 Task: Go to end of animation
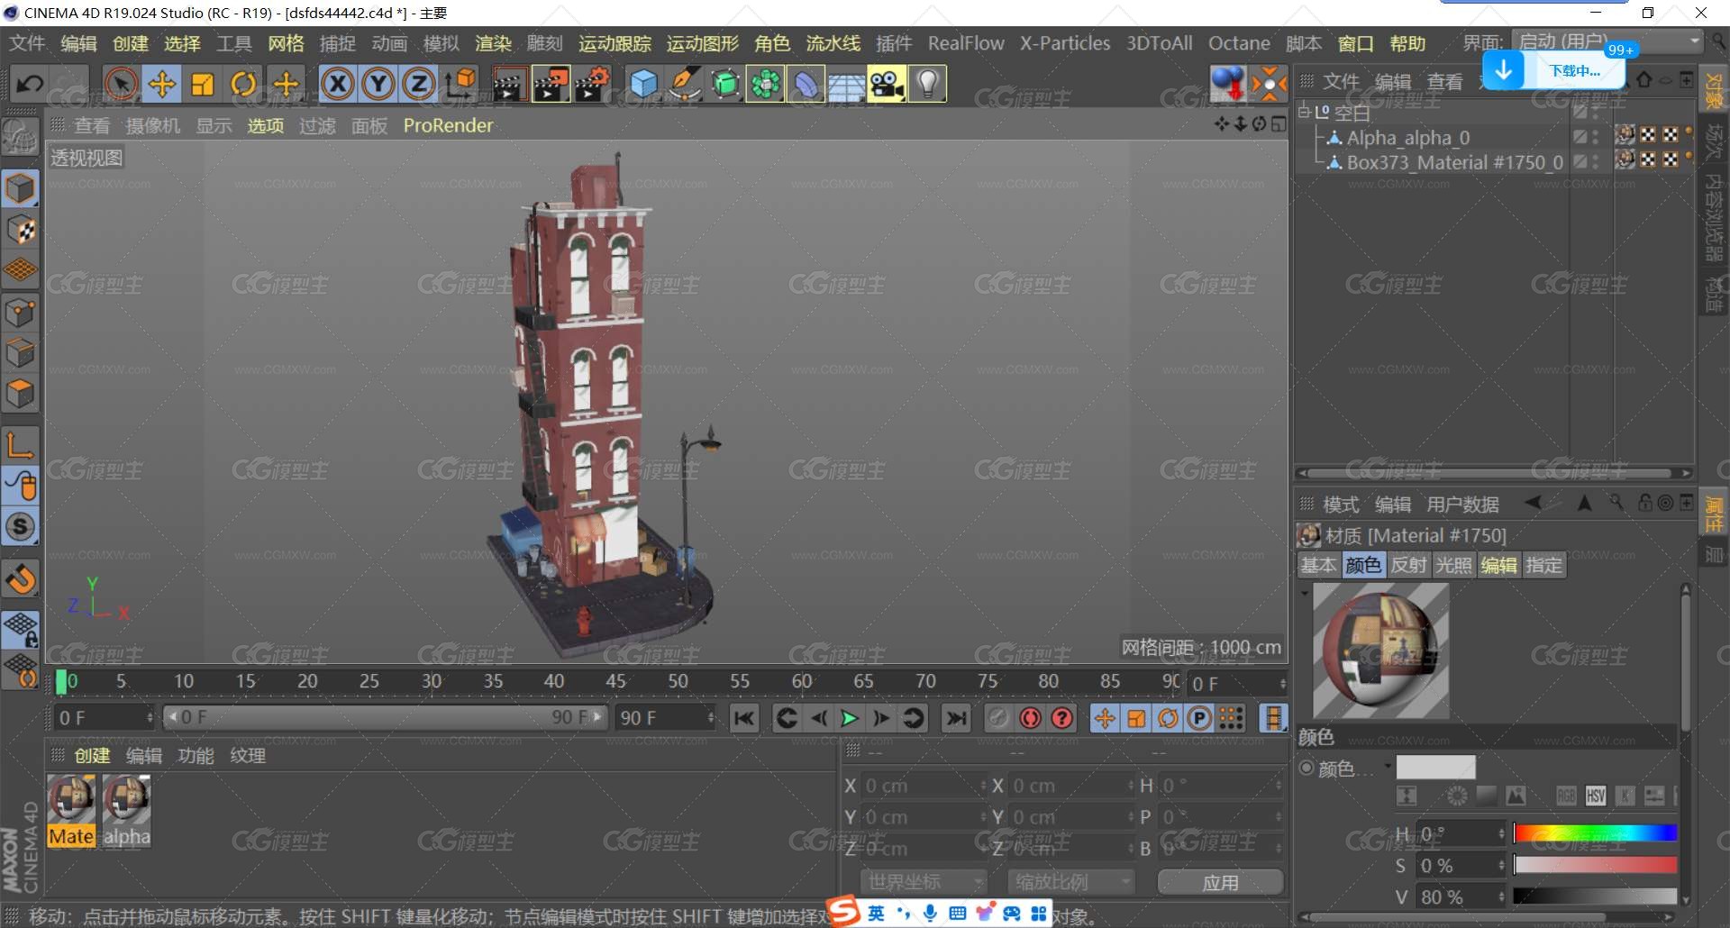pos(955,718)
